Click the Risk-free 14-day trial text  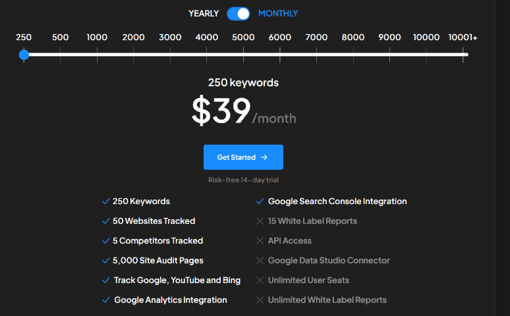[x=243, y=180]
